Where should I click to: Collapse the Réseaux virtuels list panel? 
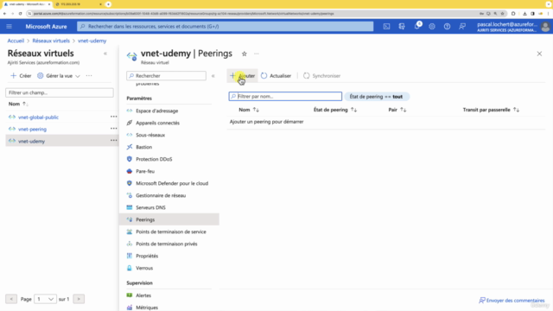[105, 54]
